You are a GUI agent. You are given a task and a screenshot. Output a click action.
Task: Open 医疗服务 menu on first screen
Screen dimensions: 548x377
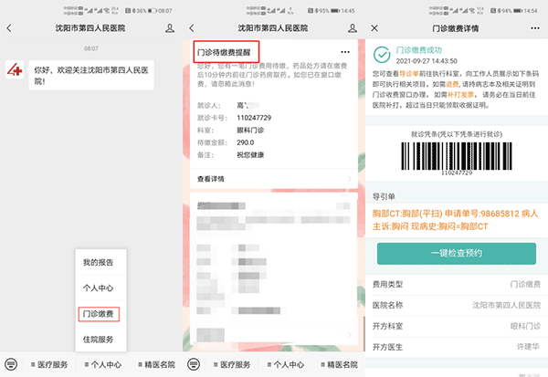tap(49, 365)
